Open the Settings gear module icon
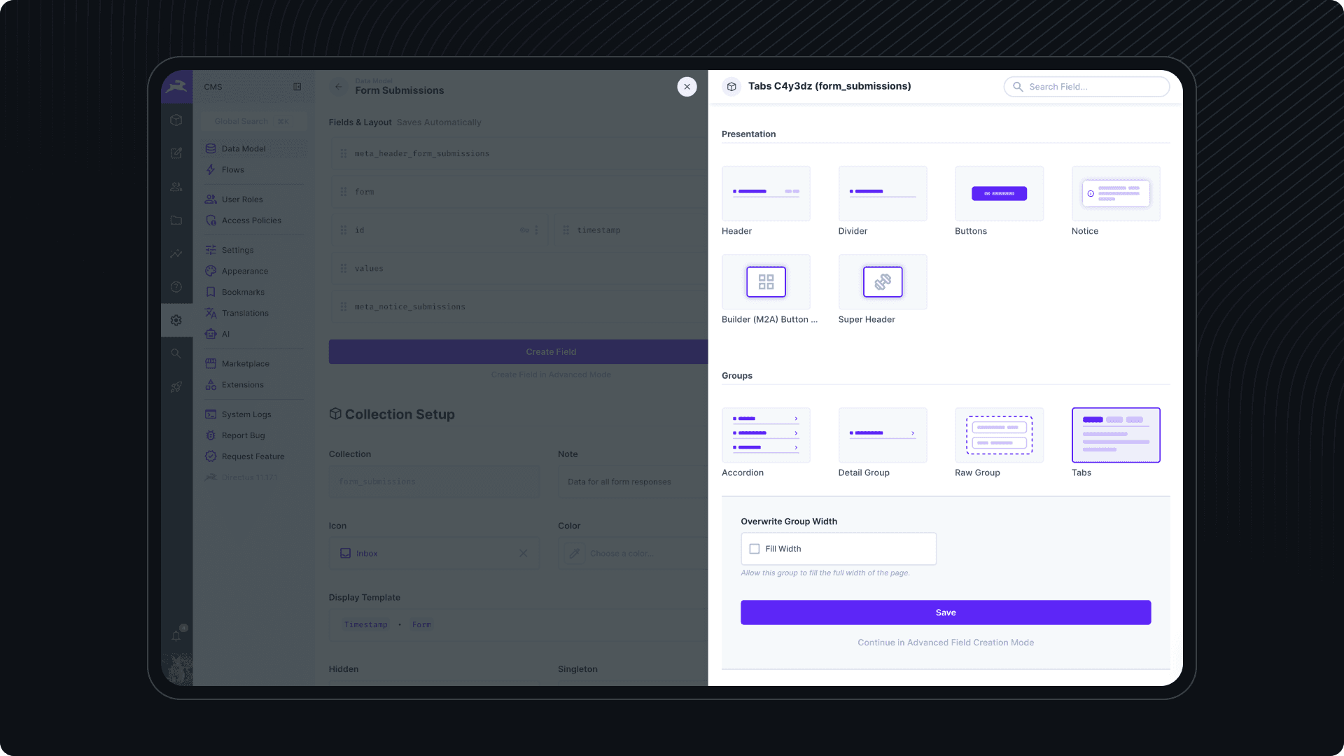The height and width of the screenshot is (756, 1344). [176, 320]
